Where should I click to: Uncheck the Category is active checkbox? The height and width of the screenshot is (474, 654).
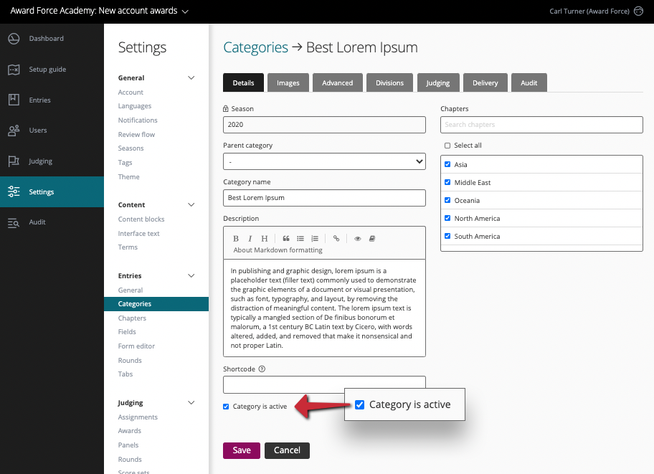coord(226,406)
